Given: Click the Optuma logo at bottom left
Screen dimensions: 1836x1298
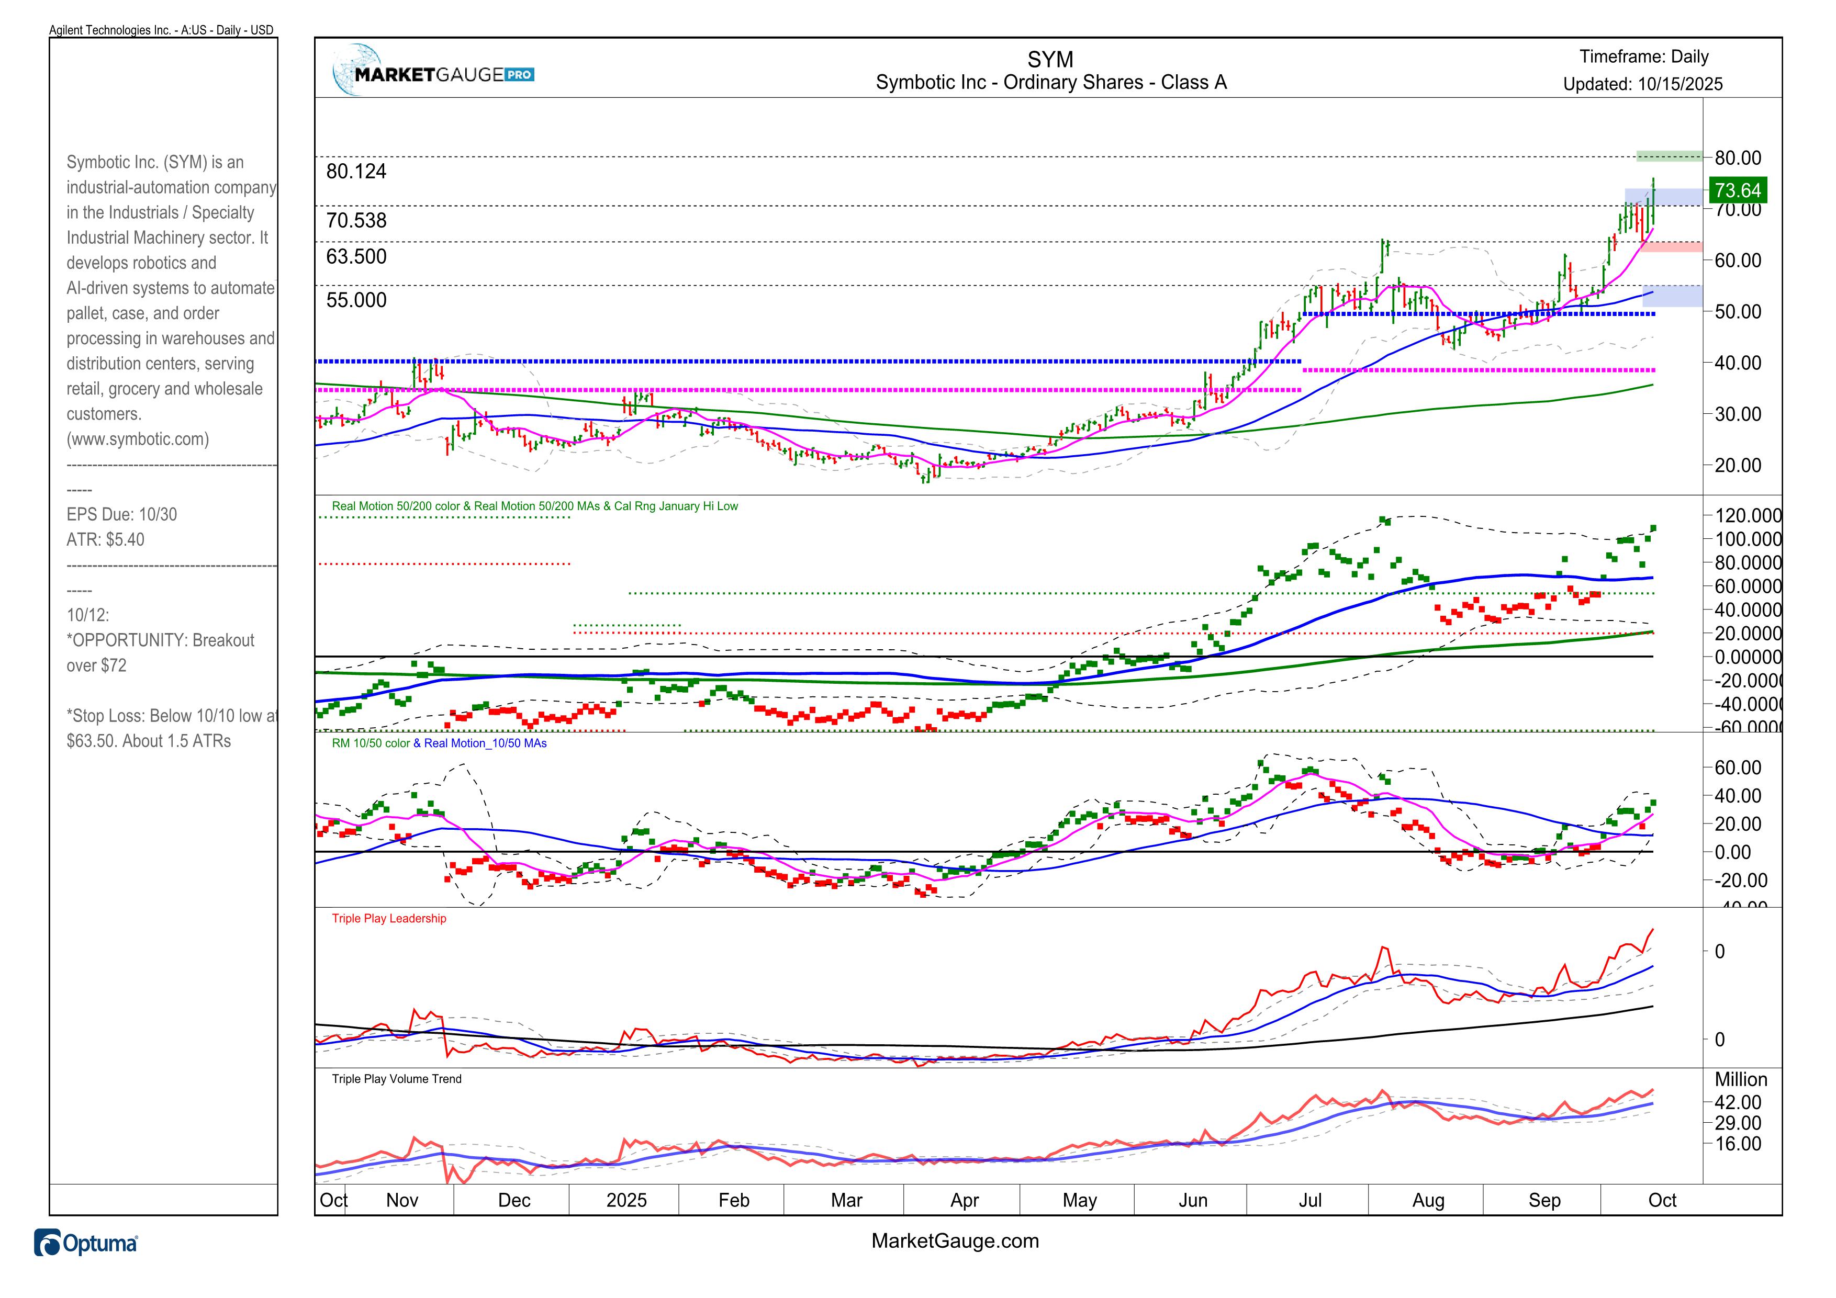Looking at the screenshot, I should pyautogui.click(x=85, y=1244).
